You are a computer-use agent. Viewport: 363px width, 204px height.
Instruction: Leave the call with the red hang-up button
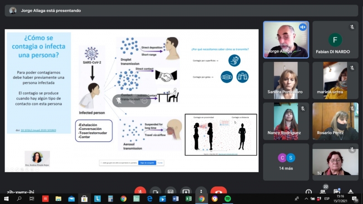(x=219, y=190)
